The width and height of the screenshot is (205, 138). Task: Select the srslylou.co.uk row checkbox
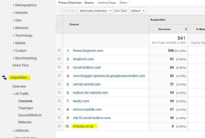click(59, 126)
